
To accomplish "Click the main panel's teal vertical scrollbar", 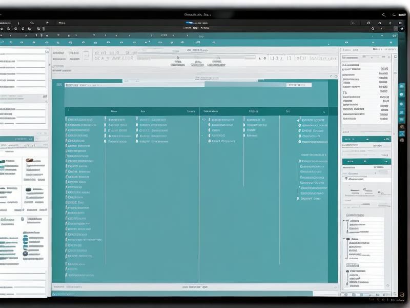I will click(333, 181).
